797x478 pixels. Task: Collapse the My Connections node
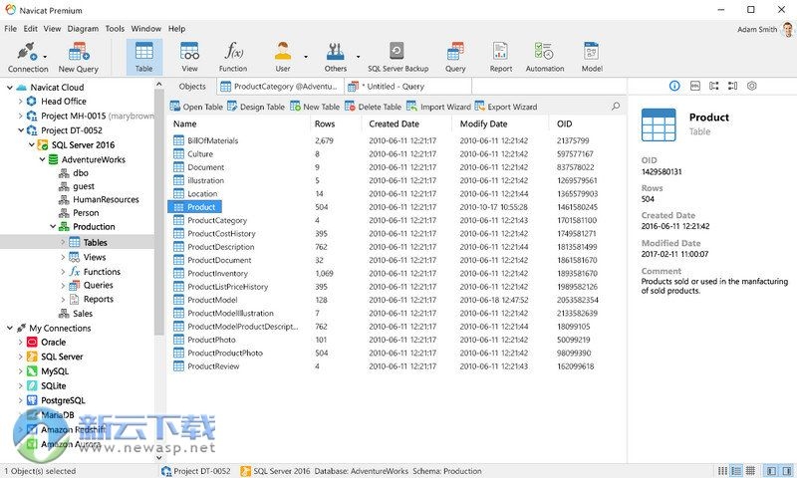[9, 329]
